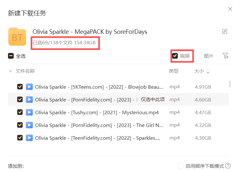The width and height of the screenshot is (239, 171).
Task: Enable 启用顺序下载模式 sequential download checkbox
Action: point(180,166)
